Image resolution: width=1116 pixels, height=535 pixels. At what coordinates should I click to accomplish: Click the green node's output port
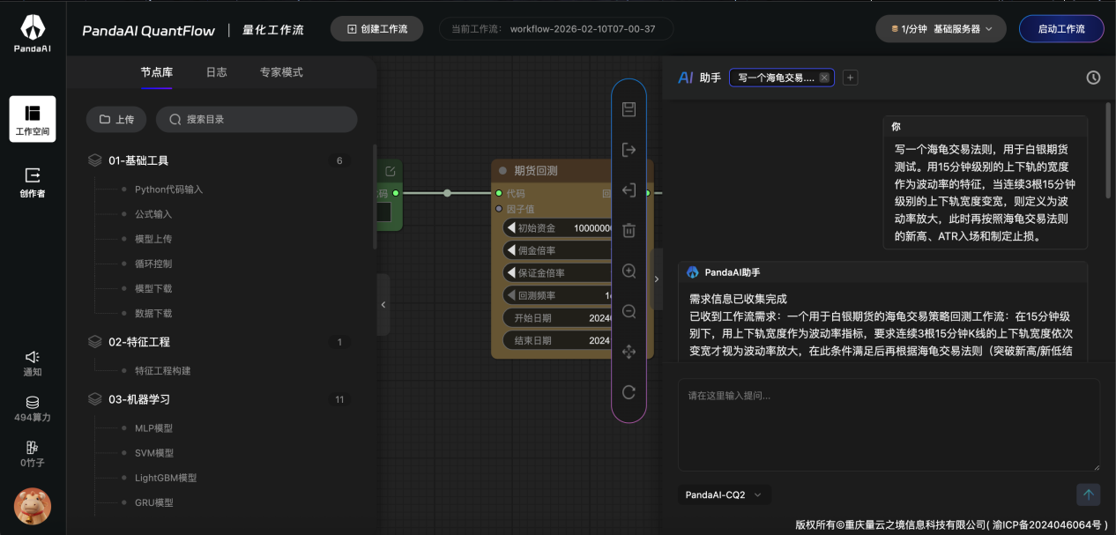[x=396, y=193]
